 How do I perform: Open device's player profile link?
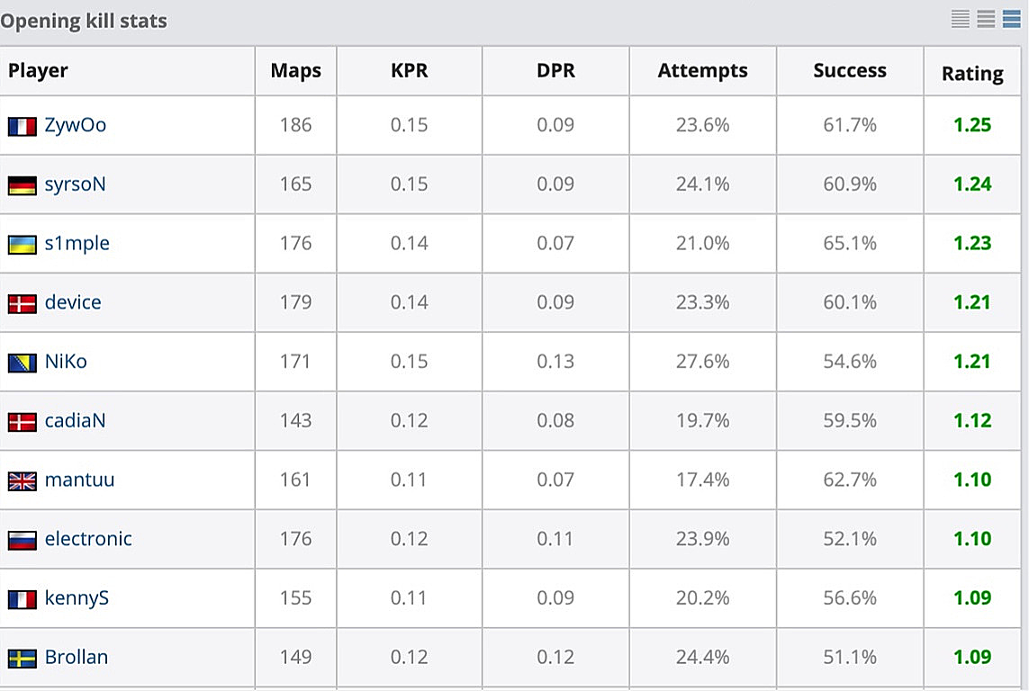[x=73, y=302]
